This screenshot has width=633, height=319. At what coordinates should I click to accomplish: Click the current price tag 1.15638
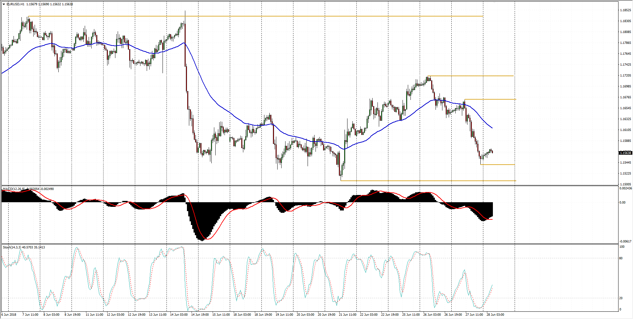tap(625, 153)
